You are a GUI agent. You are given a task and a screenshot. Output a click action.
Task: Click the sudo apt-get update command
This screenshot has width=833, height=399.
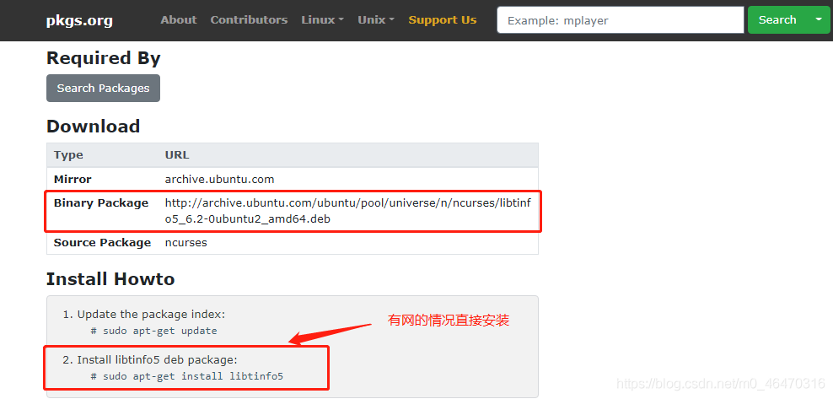[153, 331]
